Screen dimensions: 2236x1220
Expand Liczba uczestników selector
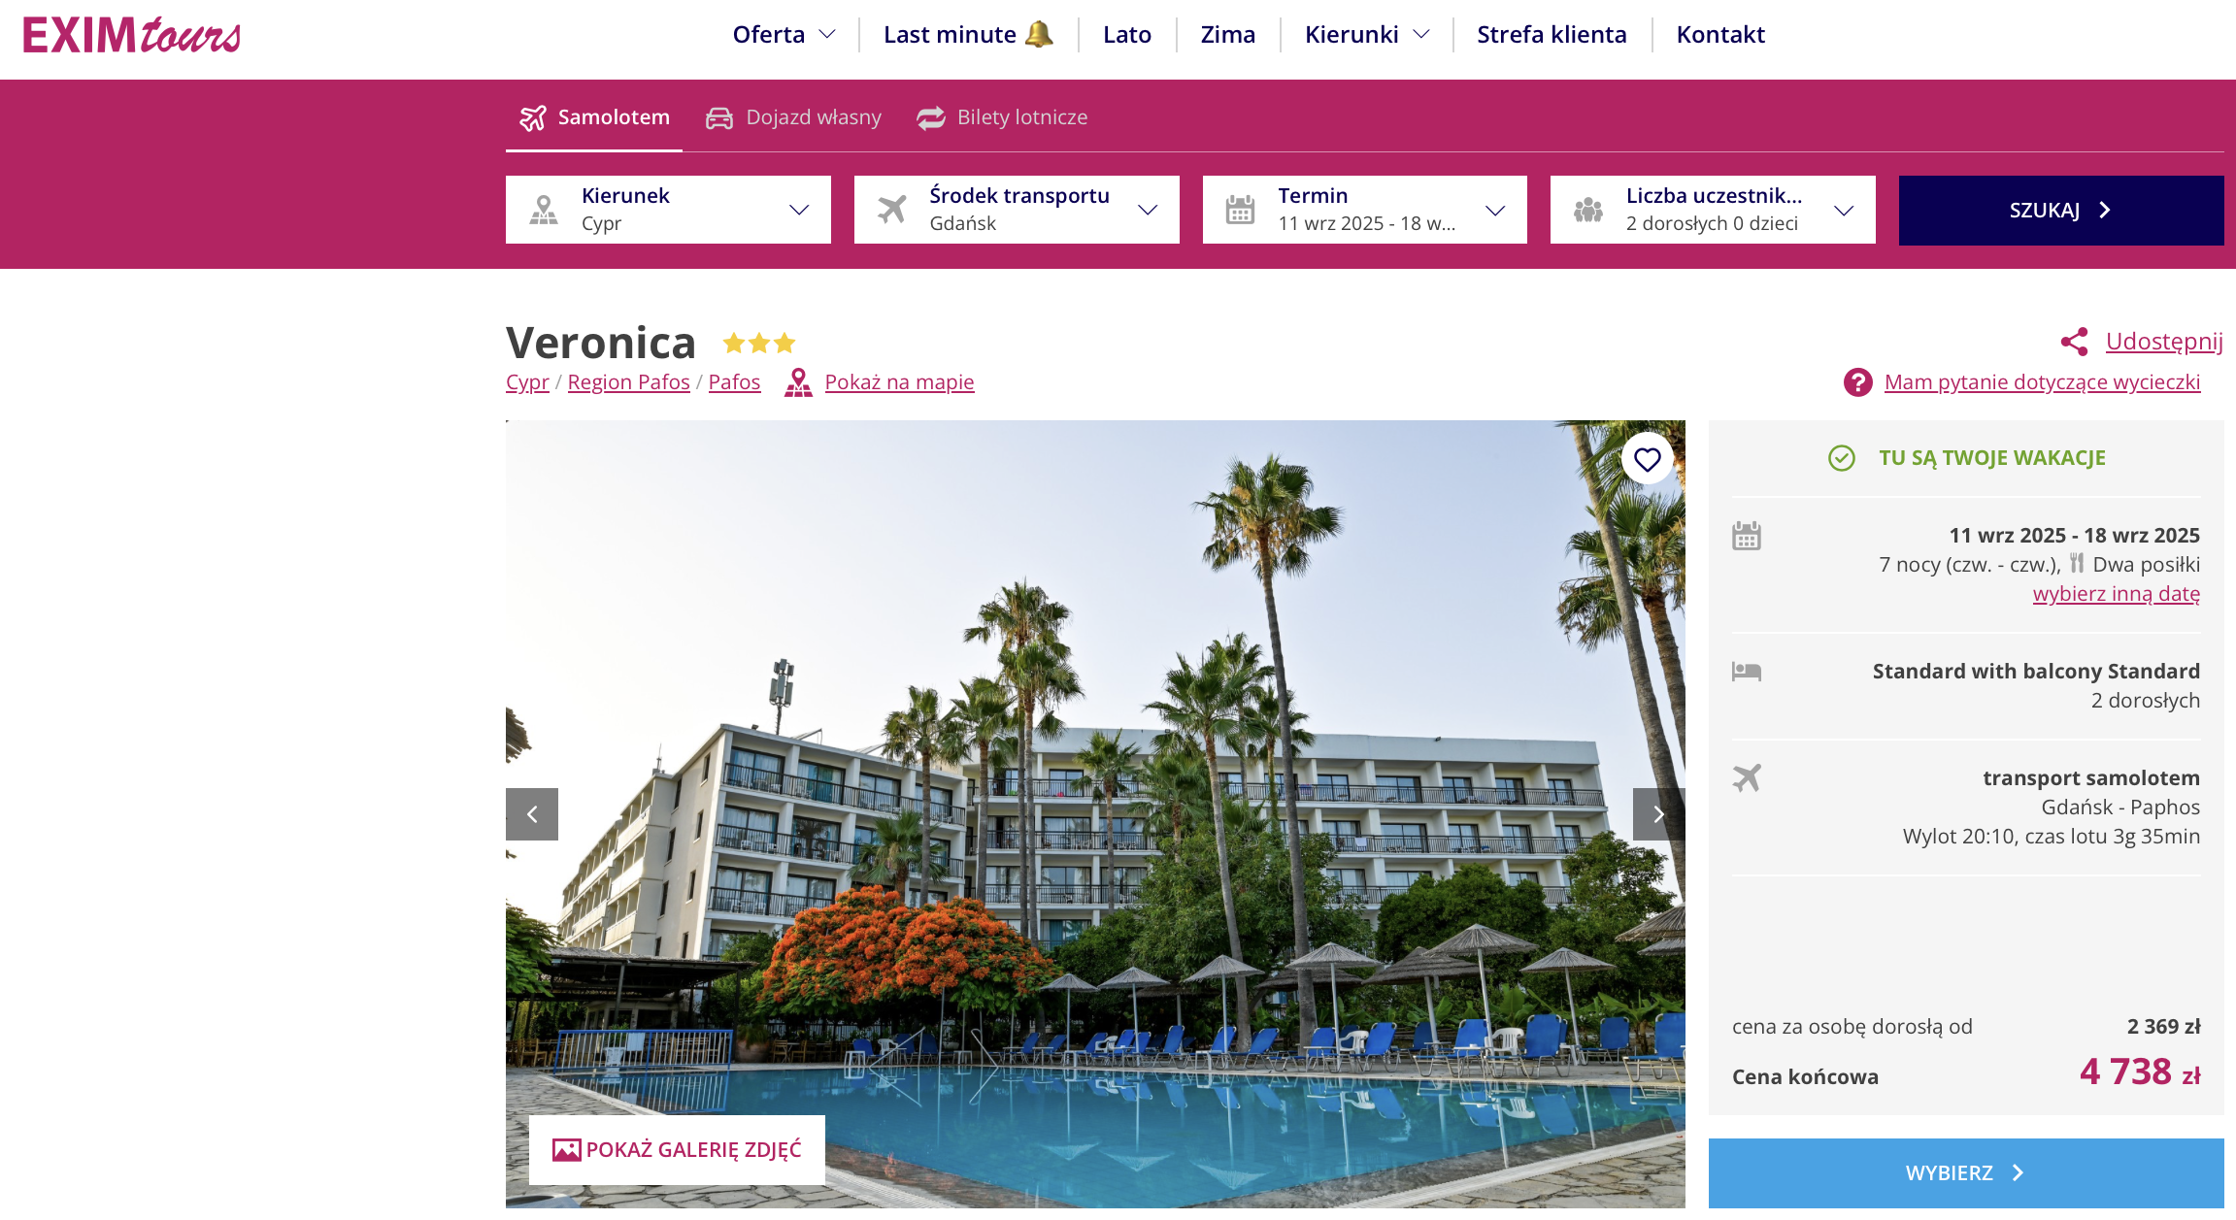(x=1713, y=210)
